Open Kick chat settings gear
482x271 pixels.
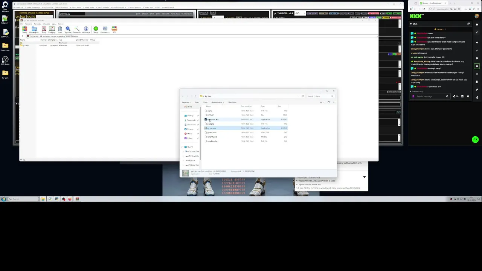(468, 96)
